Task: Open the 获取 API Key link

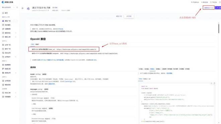Action: click(42, 60)
